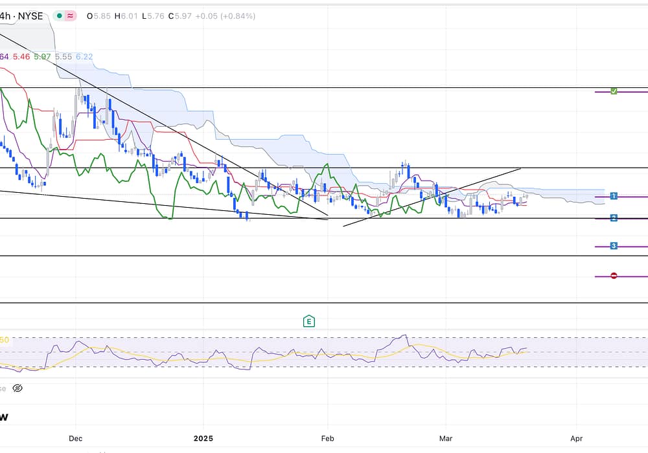
Task: Click the red 5.46 Ichimoku indicator value
Action: (21, 57)
